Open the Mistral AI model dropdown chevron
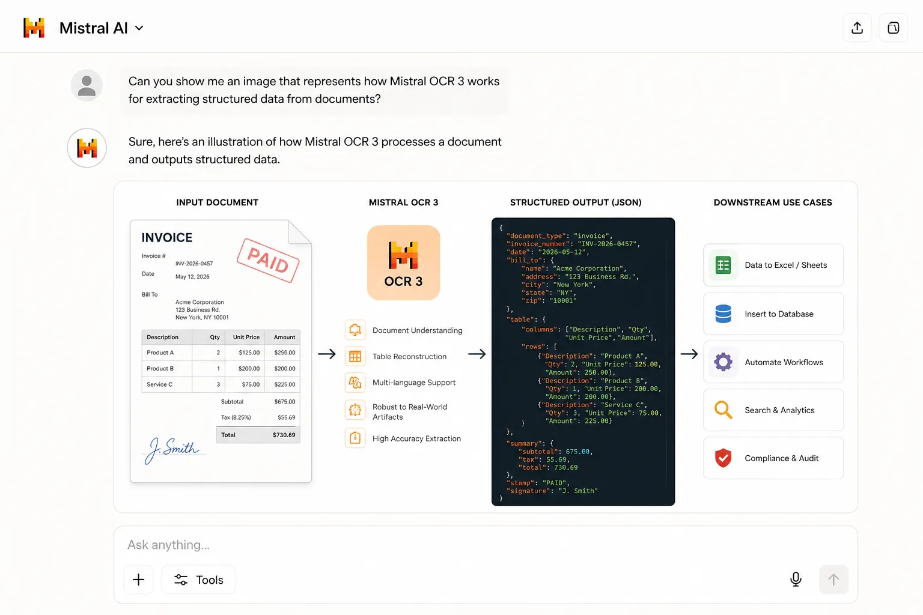The width and height of the screenshot is (923, 615). click(x=139, y=28)
